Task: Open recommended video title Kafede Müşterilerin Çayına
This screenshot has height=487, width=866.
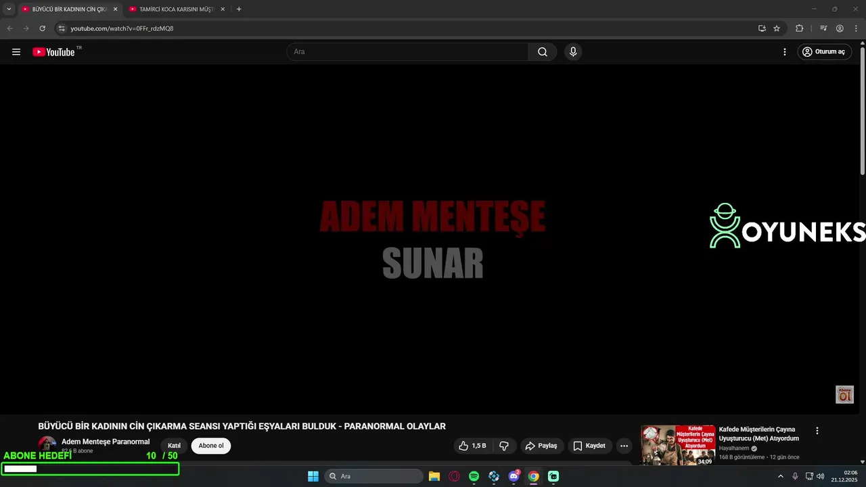Action: click(759, 434)
